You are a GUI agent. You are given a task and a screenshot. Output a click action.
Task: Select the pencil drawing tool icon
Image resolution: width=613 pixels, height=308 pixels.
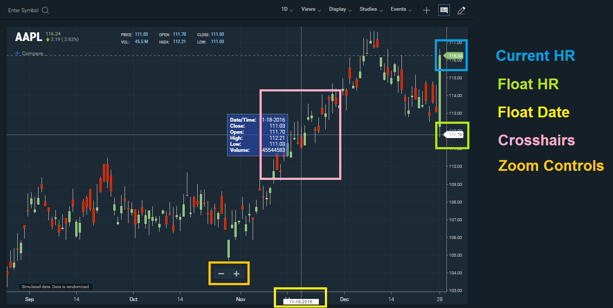[461, 10]
